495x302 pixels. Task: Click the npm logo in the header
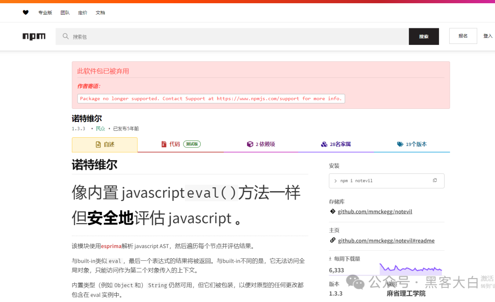pyautogui.click(x=34, y=36)
